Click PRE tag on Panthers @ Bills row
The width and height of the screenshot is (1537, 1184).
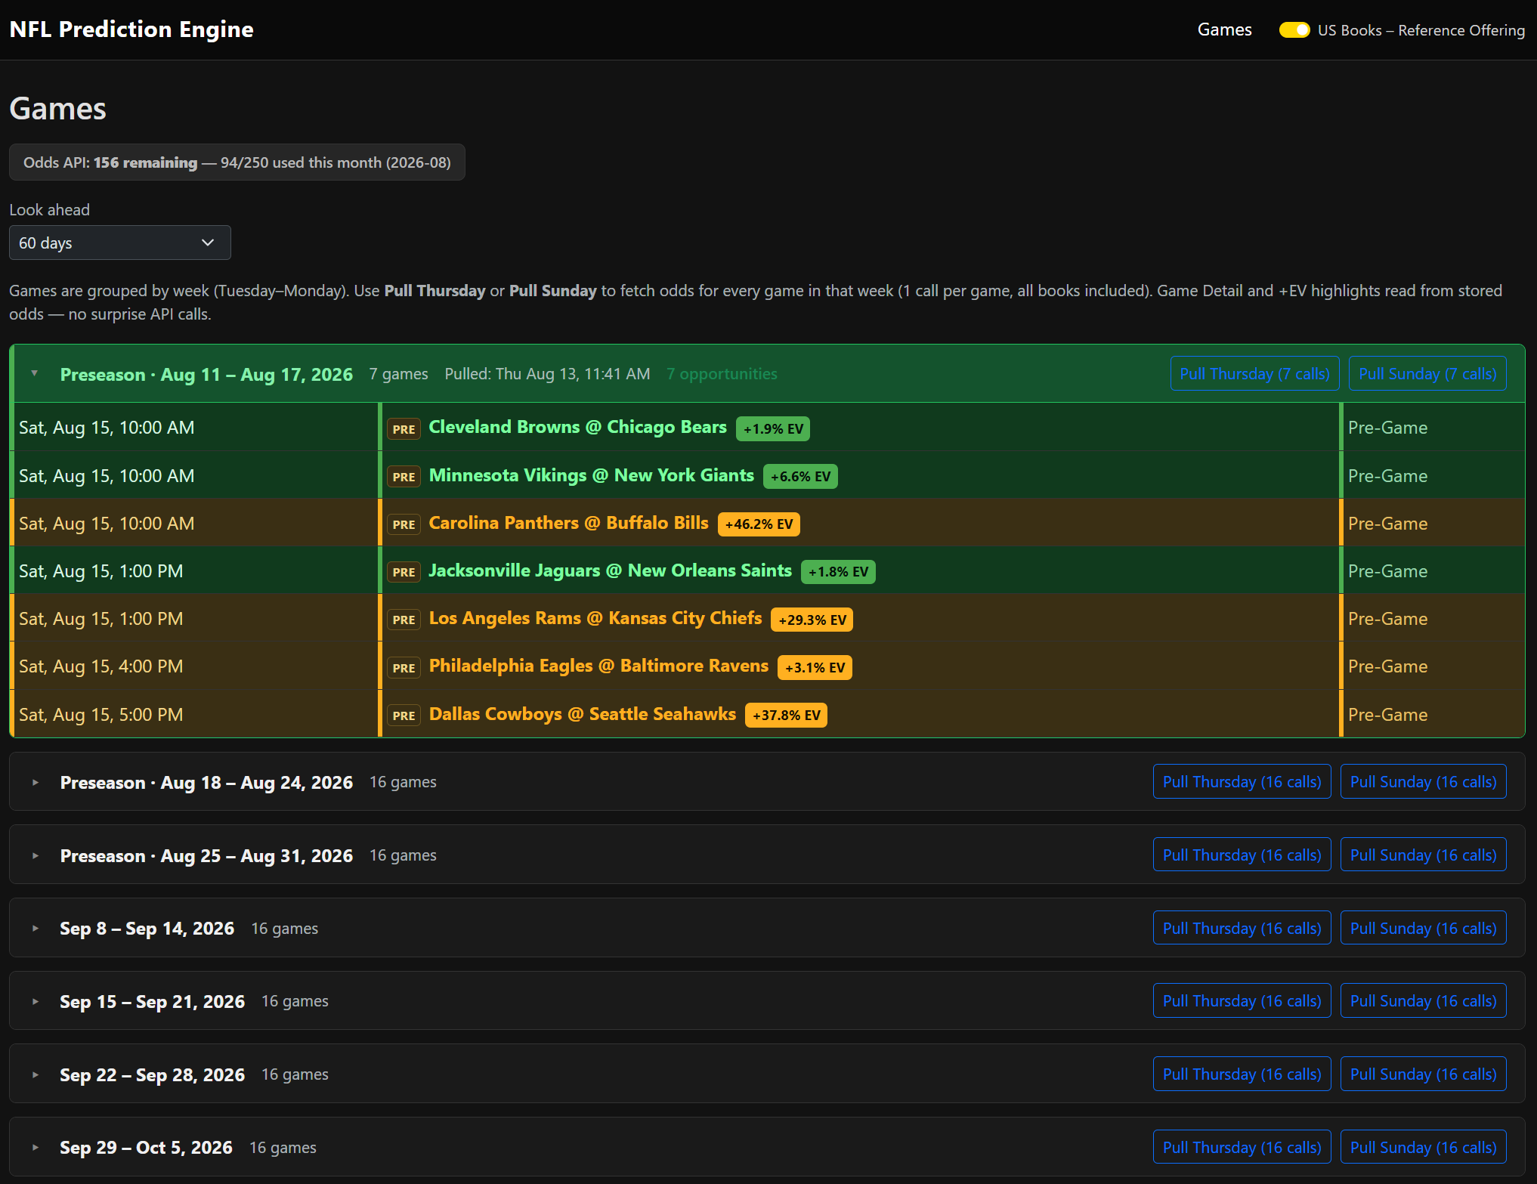[404, 524]
